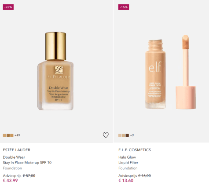Show +49 more Double Wear shades
The height and width of the screenshot is (182, 209).
tap(17, 135)
